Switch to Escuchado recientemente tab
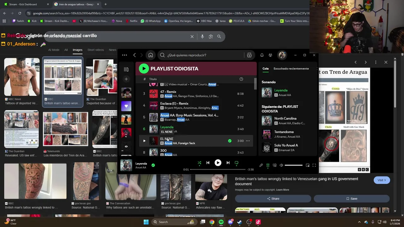 pos(291,68)
